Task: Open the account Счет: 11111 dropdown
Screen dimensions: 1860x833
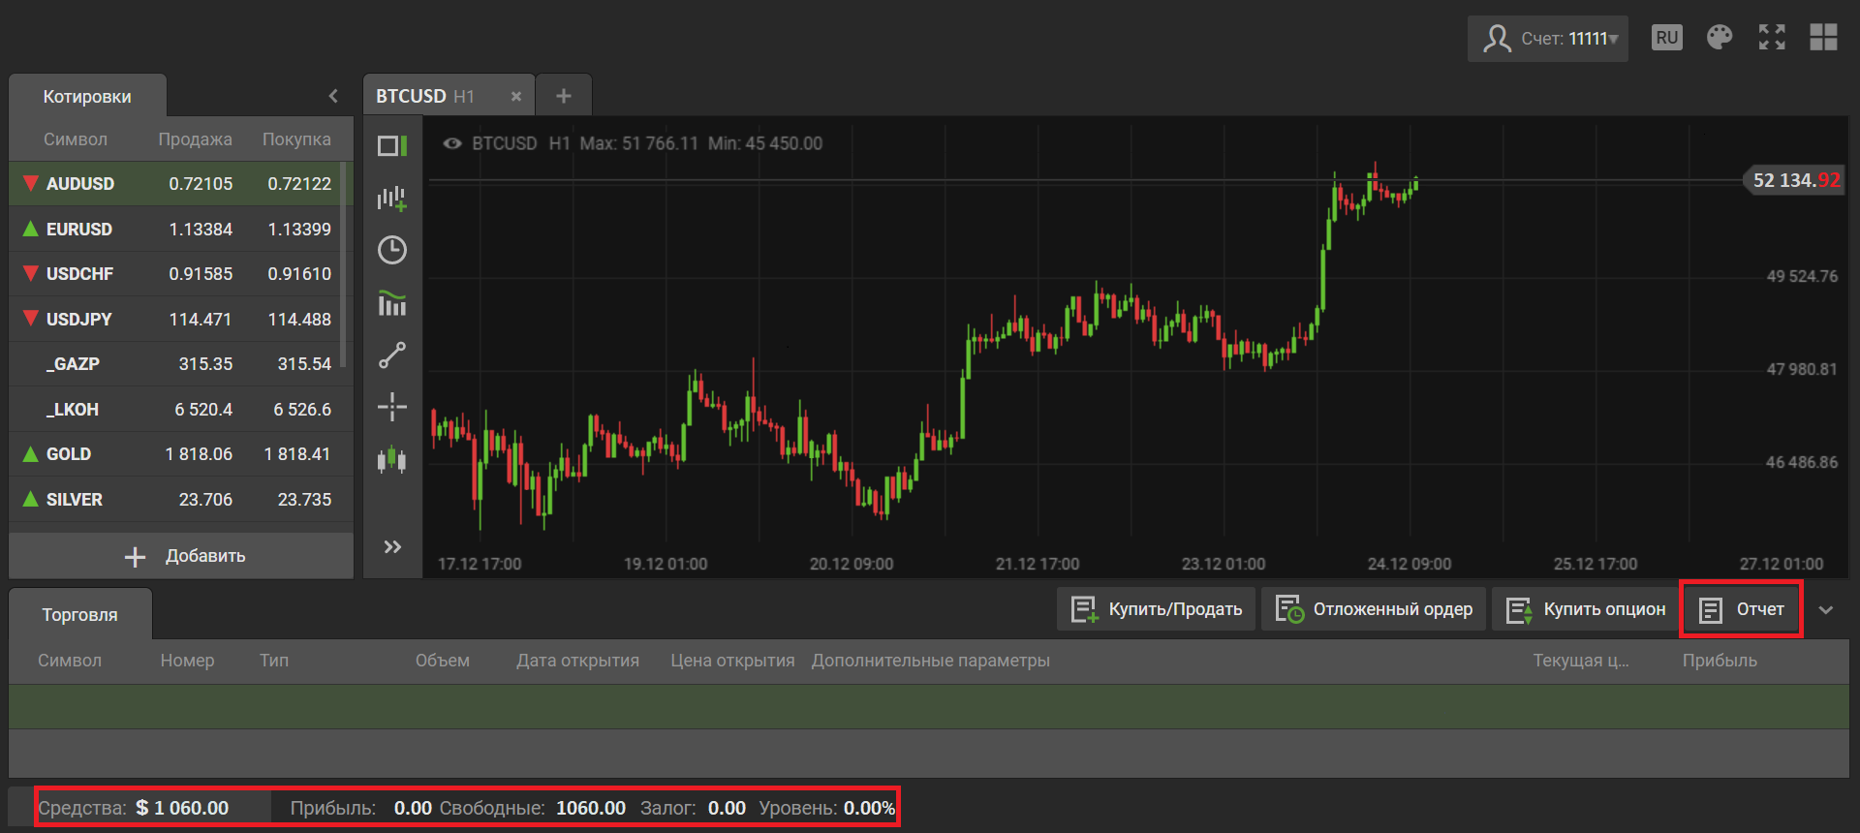Action: pyautogui.click(x=1548, y=39)
